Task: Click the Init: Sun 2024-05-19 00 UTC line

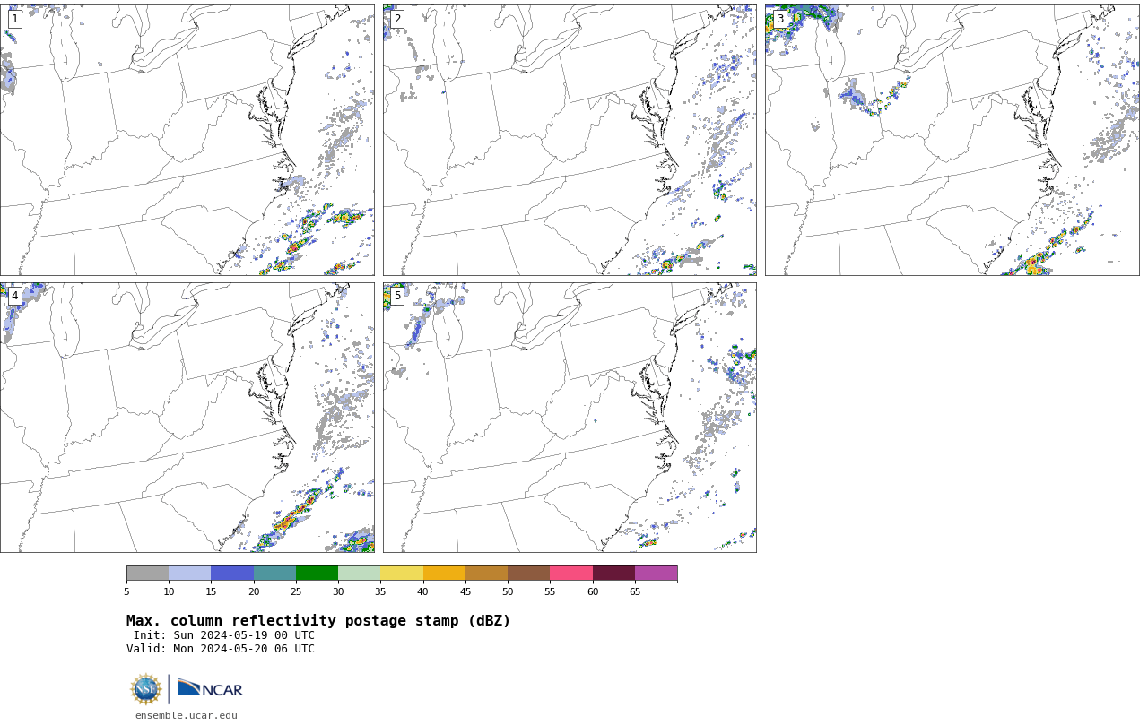Action: [224, 635]
